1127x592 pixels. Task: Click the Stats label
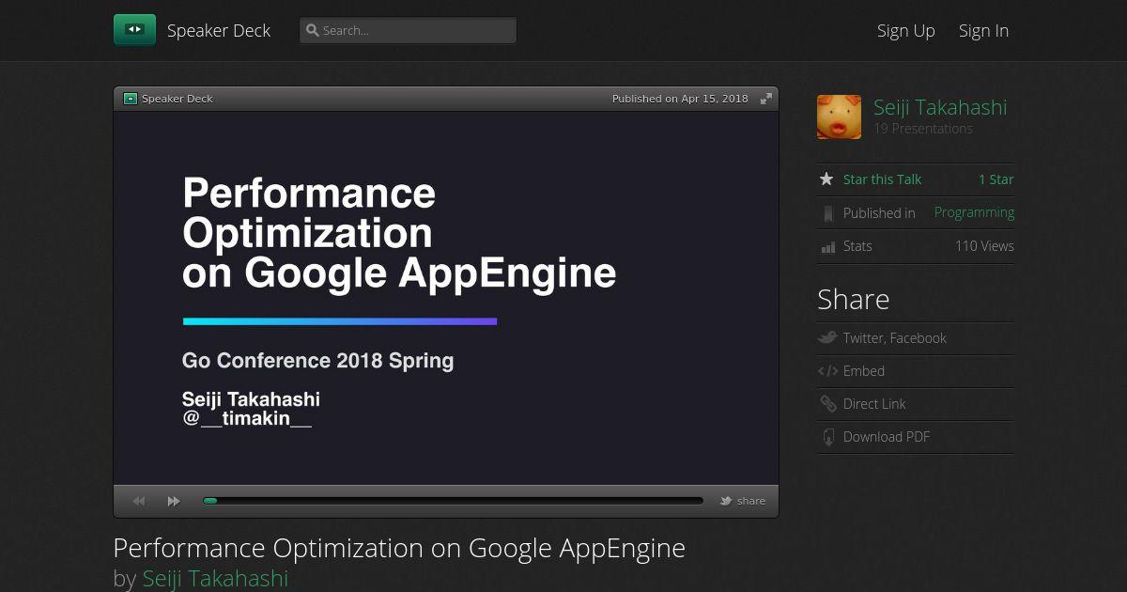[857, 246]
